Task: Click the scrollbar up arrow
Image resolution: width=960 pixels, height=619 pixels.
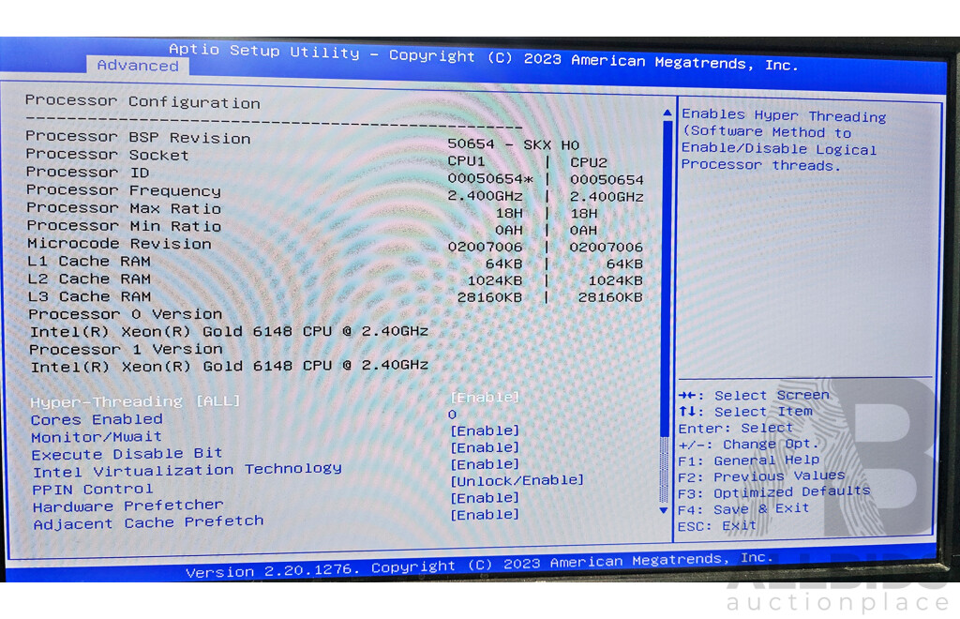Action: [x=667, y=113]
